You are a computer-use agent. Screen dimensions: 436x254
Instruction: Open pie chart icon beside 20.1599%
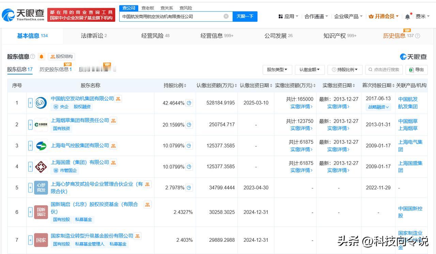189,125
